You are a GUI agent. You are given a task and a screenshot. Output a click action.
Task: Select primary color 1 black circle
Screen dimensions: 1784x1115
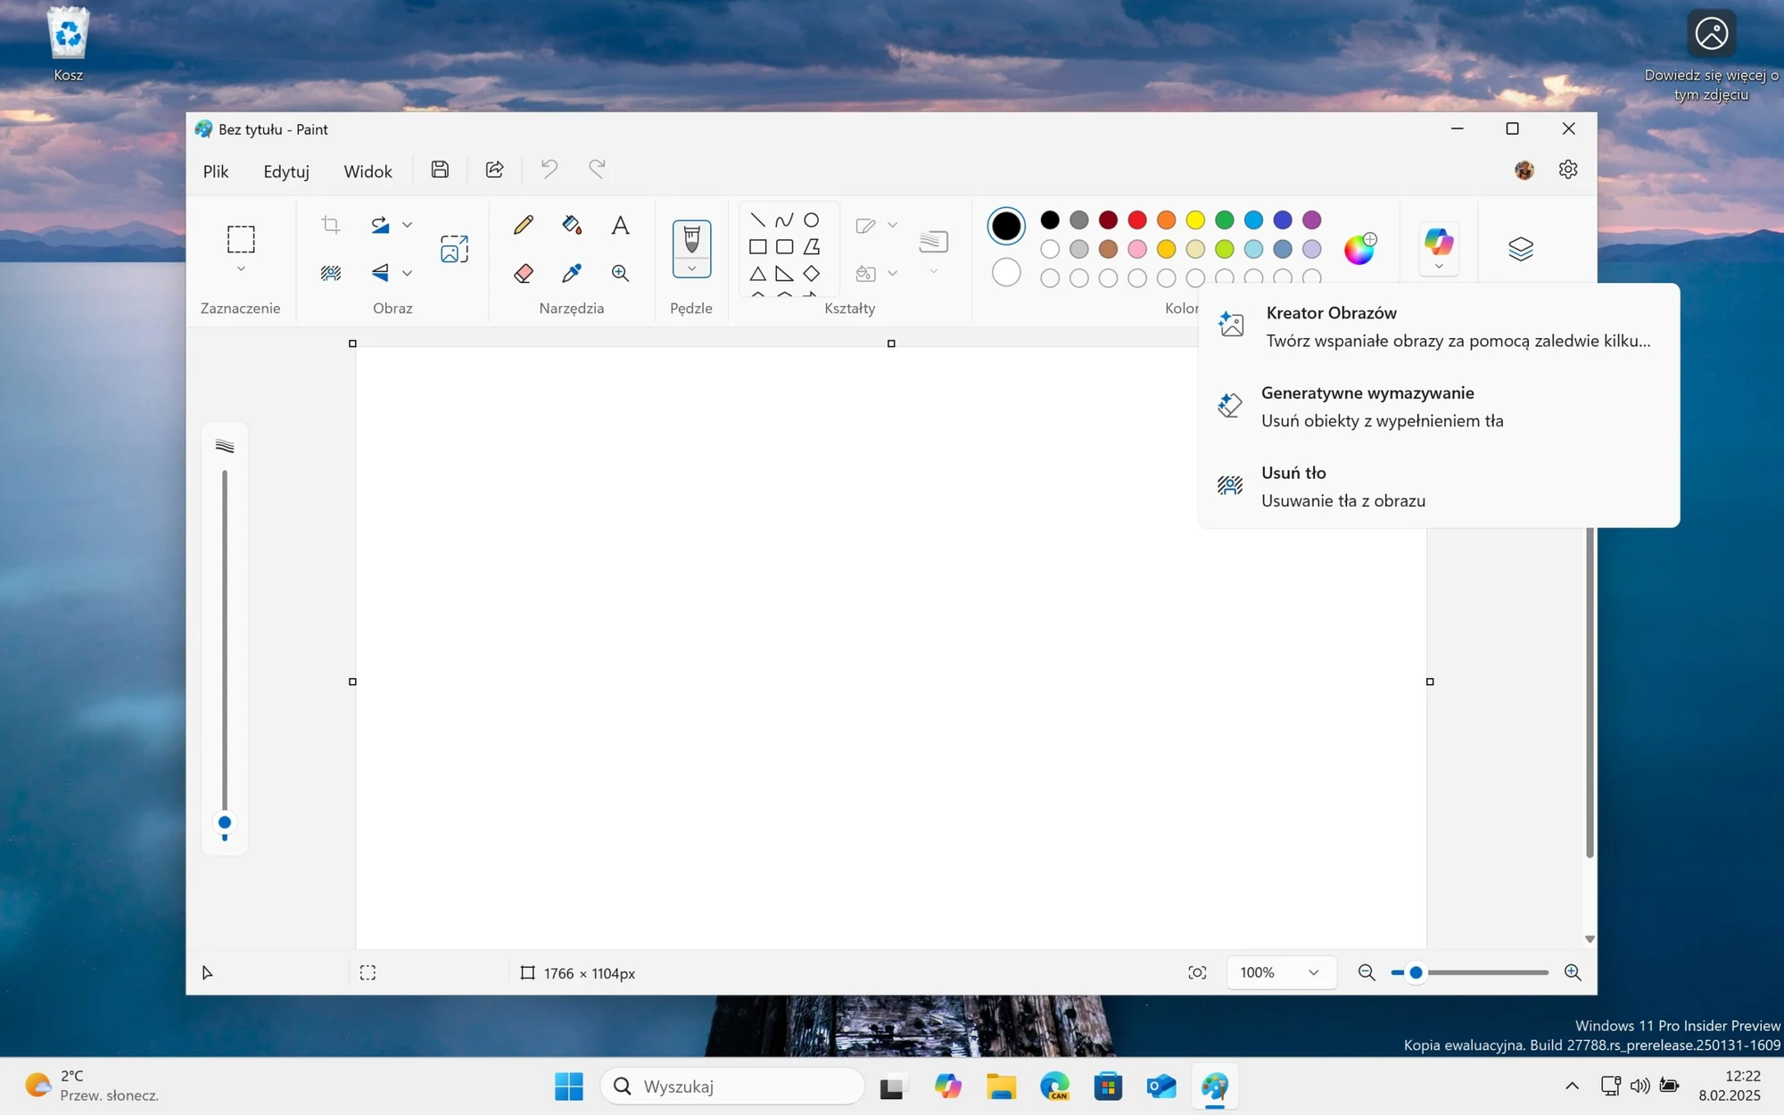click(x=1006, y=226)
